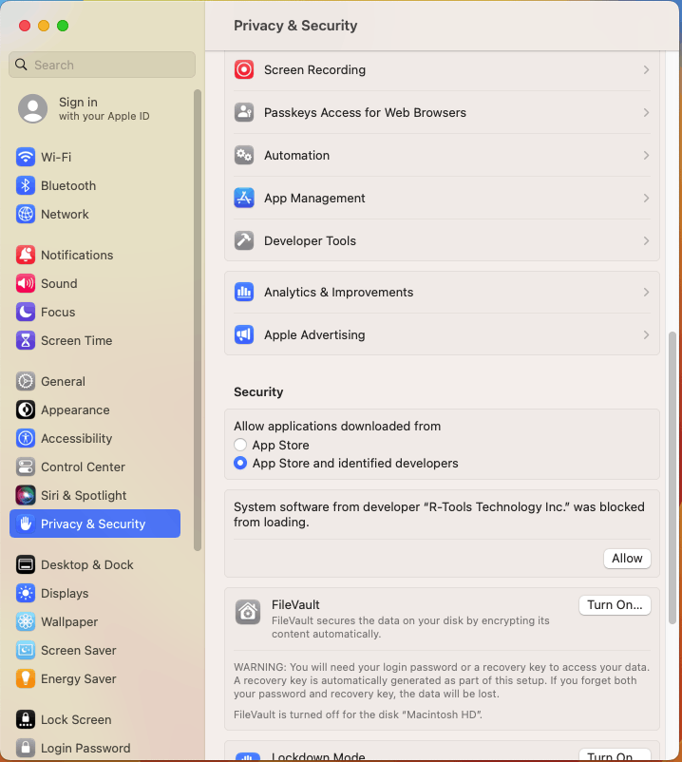Turn on Lockdown Mode button
Viewport: 682px width, 762px height.
[x=615, y=755]
